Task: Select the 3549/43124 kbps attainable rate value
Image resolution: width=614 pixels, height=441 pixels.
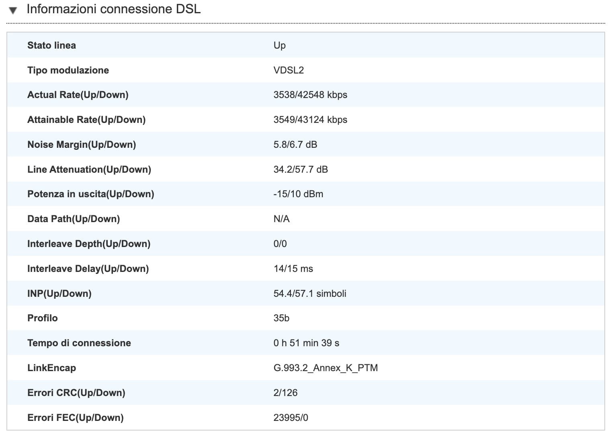Action: [x=310, y=120]
